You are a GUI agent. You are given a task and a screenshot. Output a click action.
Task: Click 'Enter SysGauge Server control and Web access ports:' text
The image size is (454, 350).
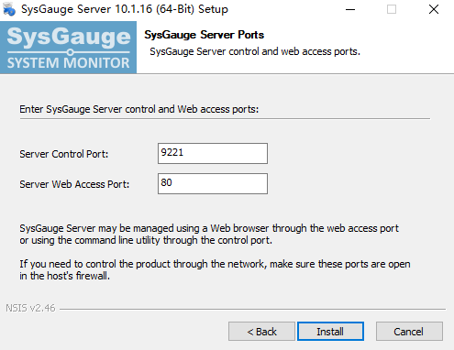[139, 109]
